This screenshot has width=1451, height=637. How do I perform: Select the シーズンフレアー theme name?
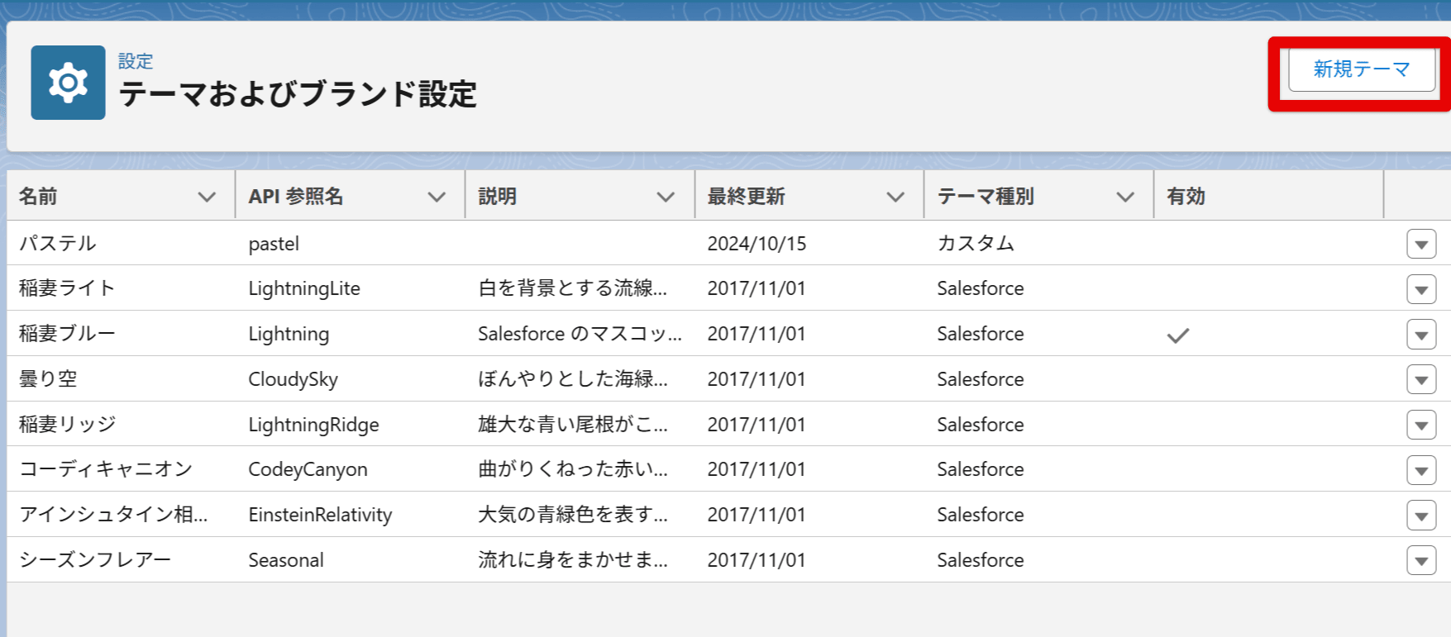click(x=95, y=560)
